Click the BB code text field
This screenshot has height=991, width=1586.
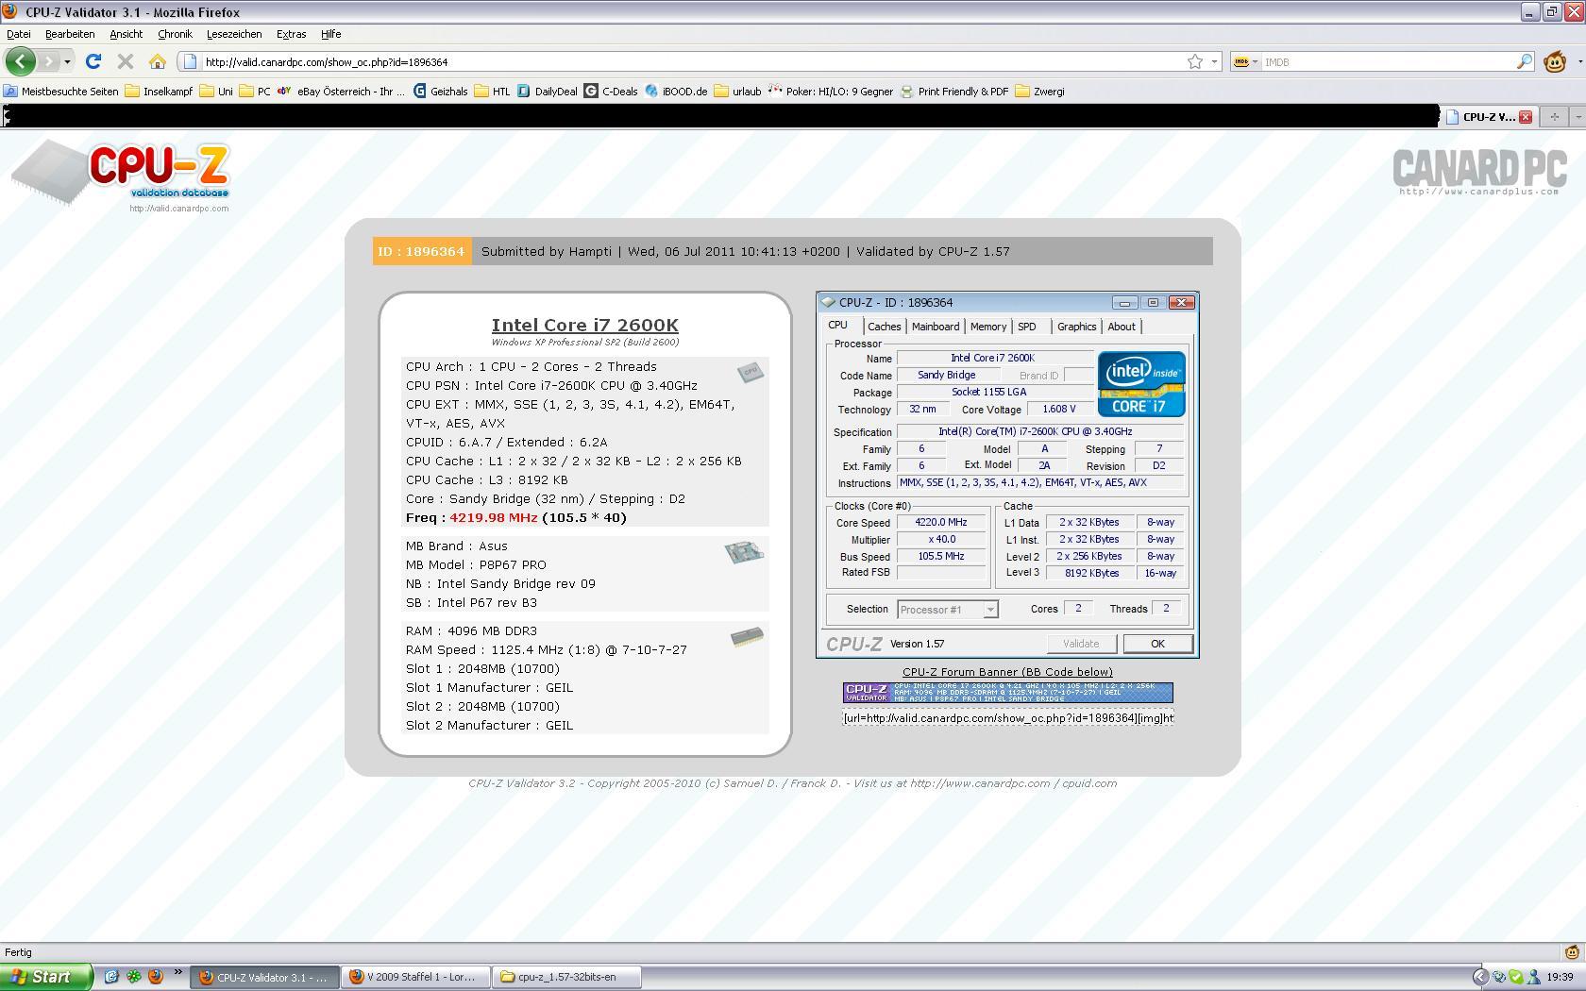coord(1007,718)
